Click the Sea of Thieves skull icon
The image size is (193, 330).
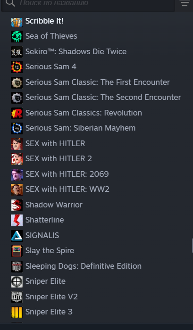(17, 36)
